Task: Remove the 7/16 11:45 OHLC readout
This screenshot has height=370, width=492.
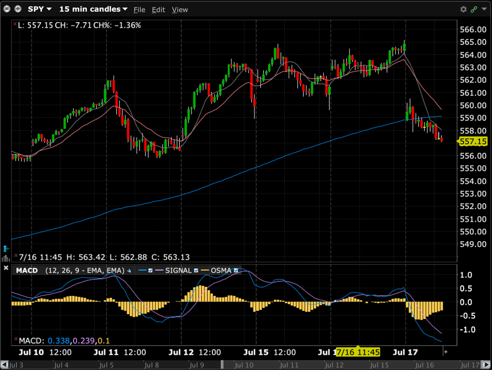Action: pyautogui.click(x=16, y=255)
